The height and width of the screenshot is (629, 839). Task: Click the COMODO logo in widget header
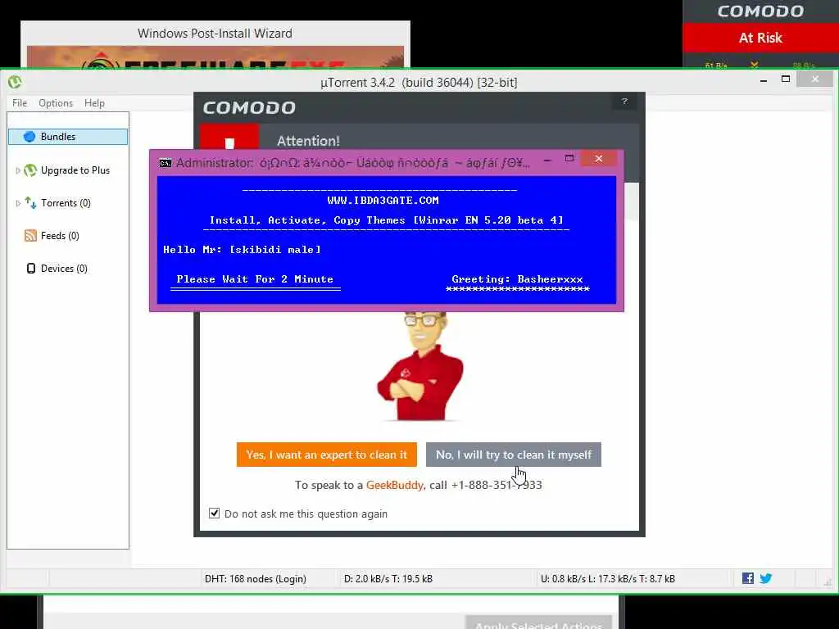pos(760,11)
